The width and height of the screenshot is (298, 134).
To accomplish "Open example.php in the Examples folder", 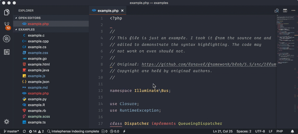I will tap(51, 93).
